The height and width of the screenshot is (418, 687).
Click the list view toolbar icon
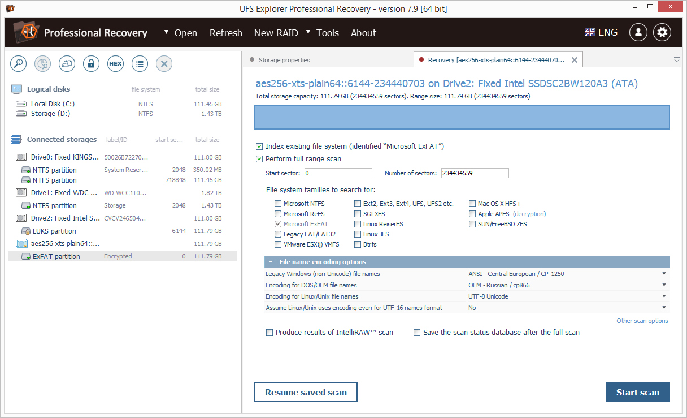pos(140,64)
